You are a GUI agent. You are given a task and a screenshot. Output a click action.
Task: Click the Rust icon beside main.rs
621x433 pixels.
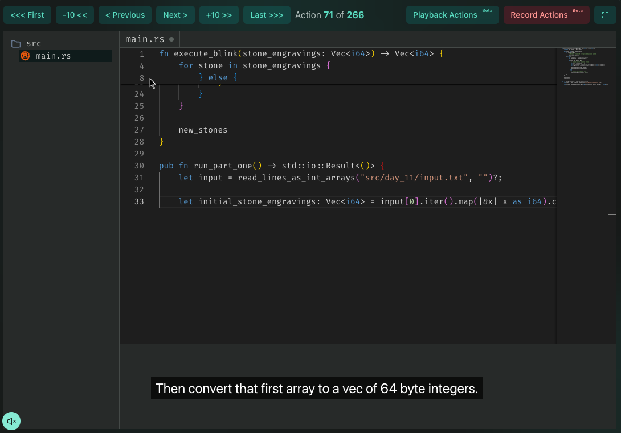point(25,56)
